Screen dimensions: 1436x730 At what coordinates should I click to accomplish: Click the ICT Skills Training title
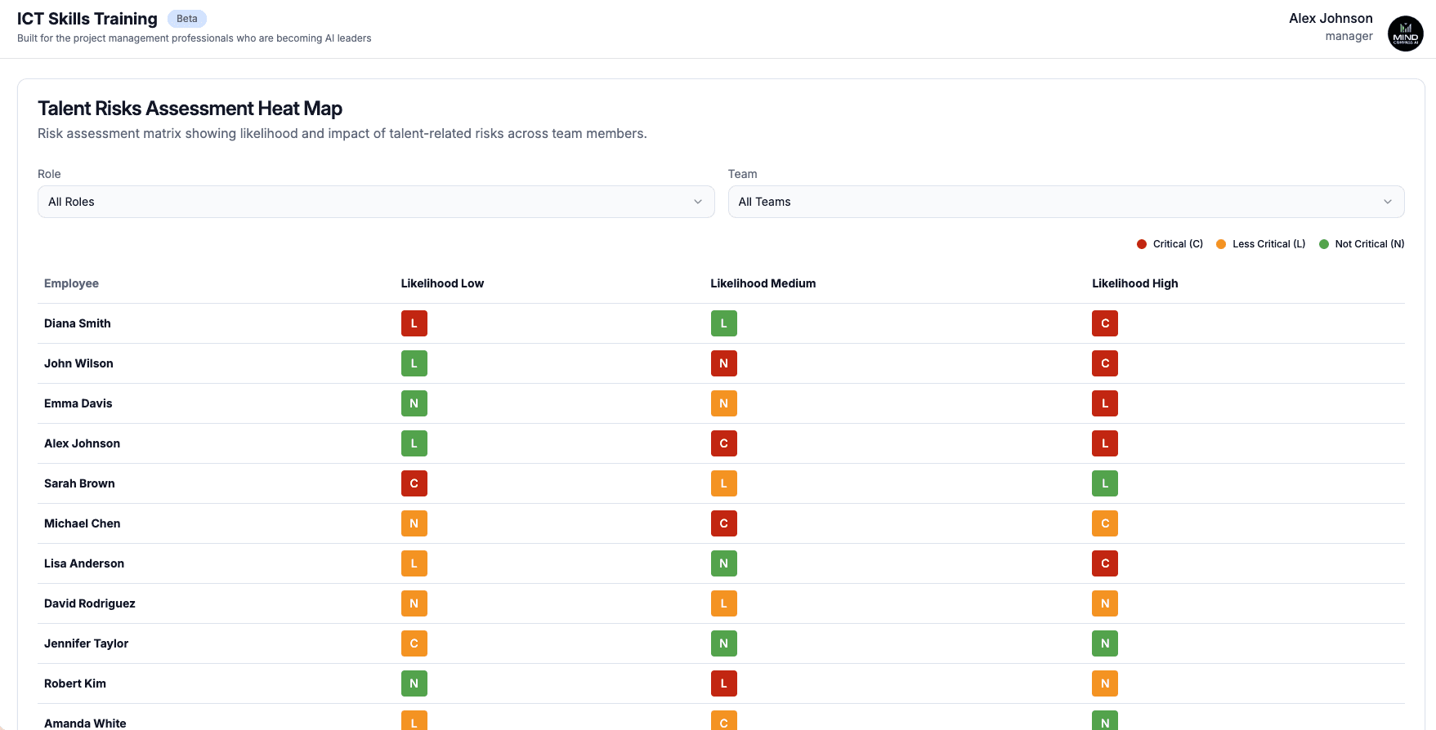click(87, 19)
